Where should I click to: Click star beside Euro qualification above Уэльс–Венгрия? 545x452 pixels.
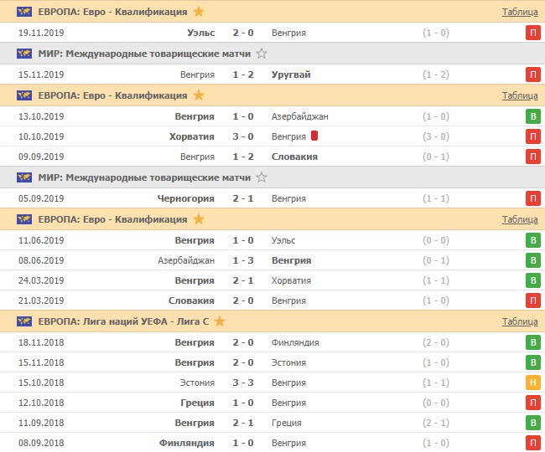[199, 12]
